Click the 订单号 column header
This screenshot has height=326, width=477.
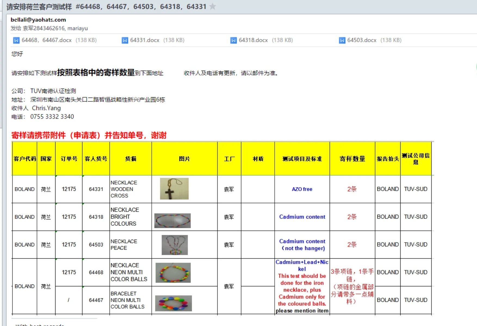(x=69, y=159)
